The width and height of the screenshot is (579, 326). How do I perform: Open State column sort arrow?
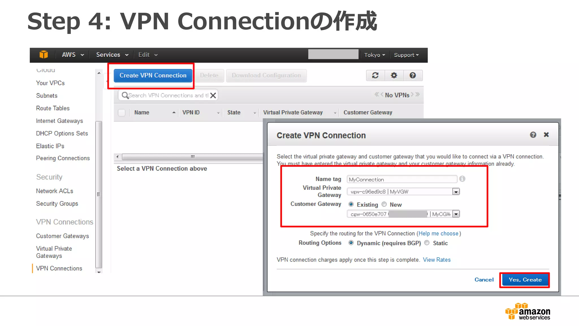(x=254, y=113)
